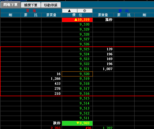Select price 9,515 row
The width and height of the screenshot is (154, 129).
pos(77,98)
